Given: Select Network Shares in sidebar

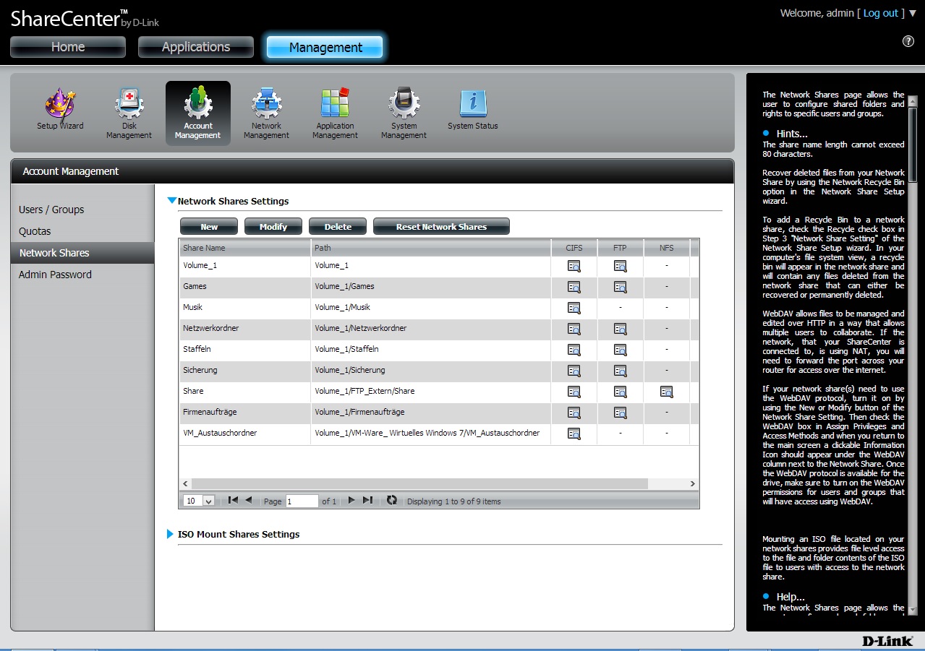Looking at the screenshot, I should 82,253.
